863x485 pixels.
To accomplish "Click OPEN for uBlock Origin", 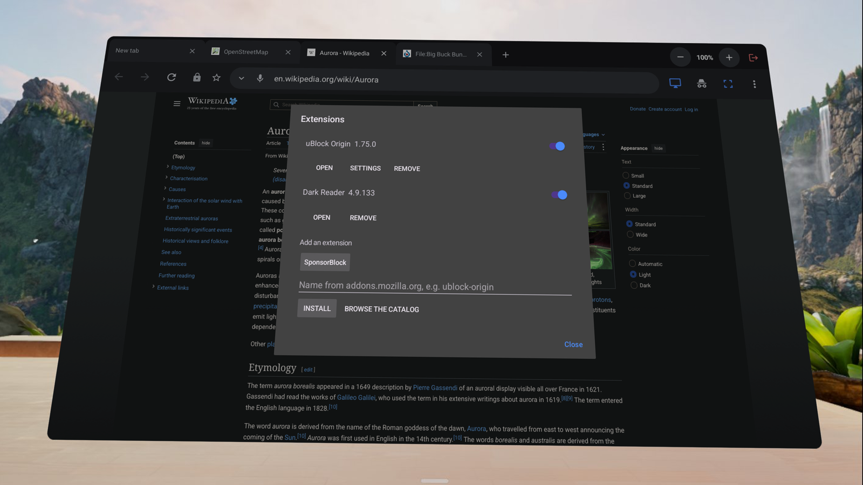I will [324, 168].
